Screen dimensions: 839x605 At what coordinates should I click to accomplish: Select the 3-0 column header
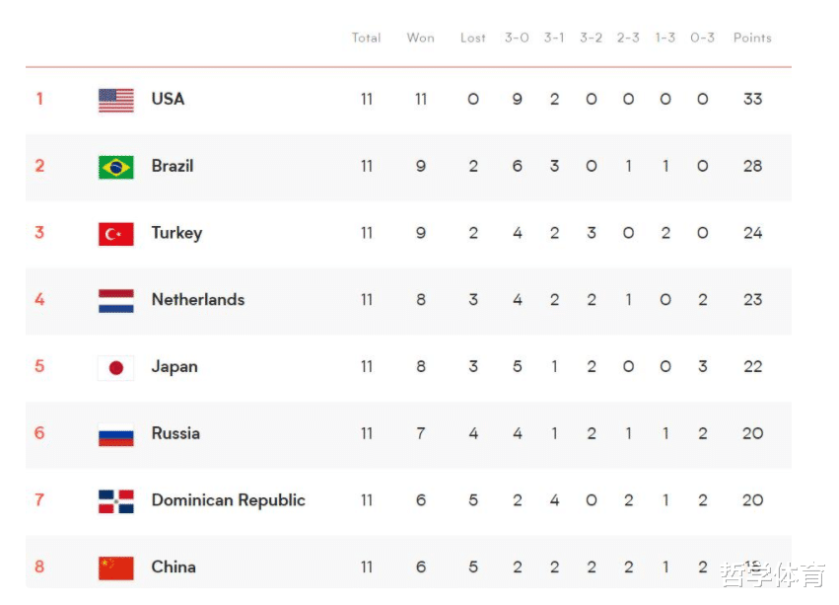[517, 38]
